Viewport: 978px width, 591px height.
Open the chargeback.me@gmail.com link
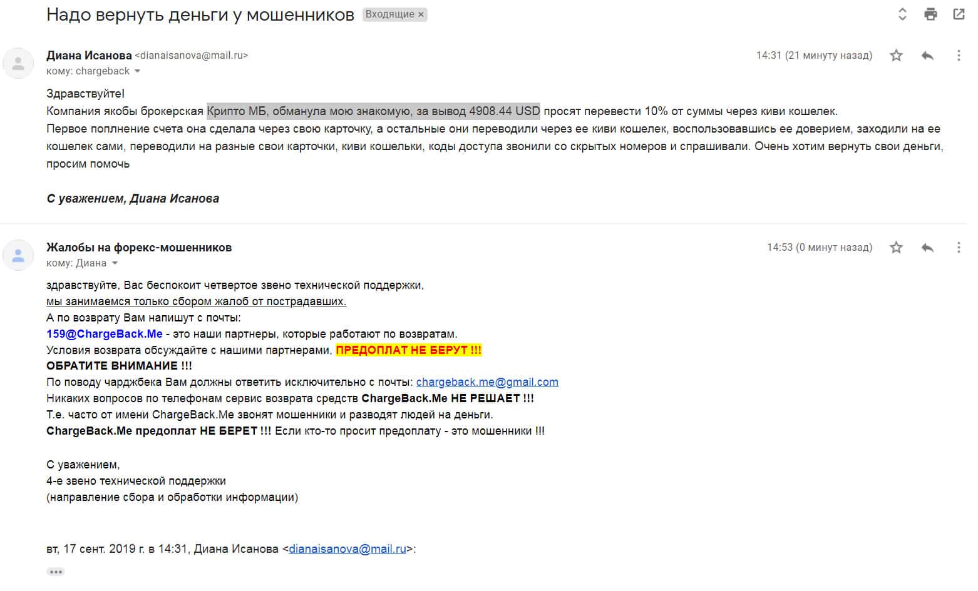pos(487,382)
